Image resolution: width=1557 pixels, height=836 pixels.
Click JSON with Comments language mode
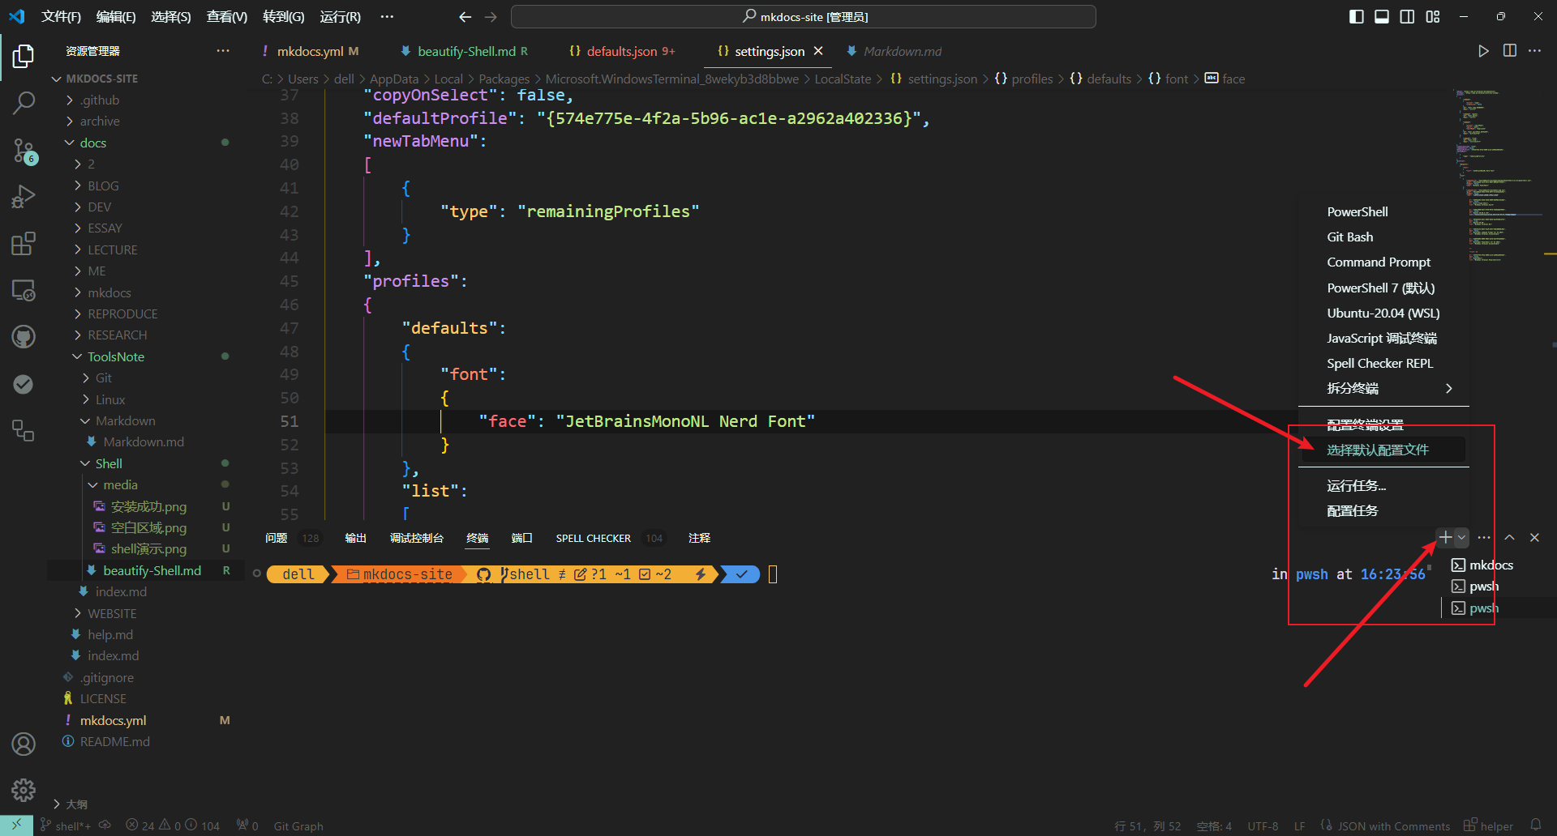point(1393,825)
